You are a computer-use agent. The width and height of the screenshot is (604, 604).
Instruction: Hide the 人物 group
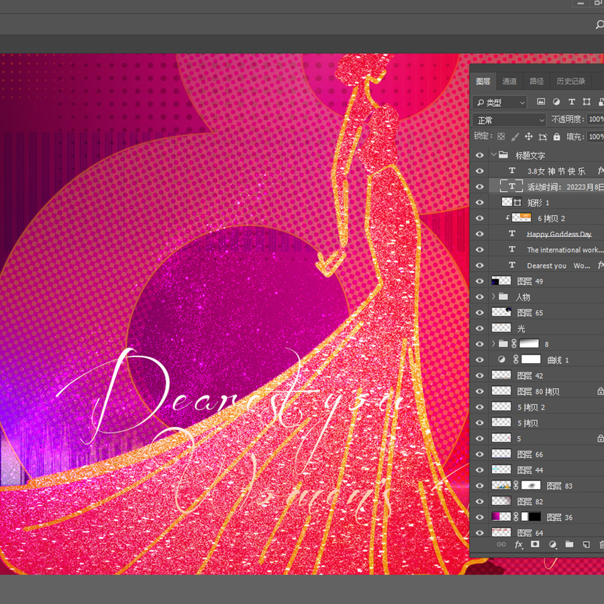480,297
